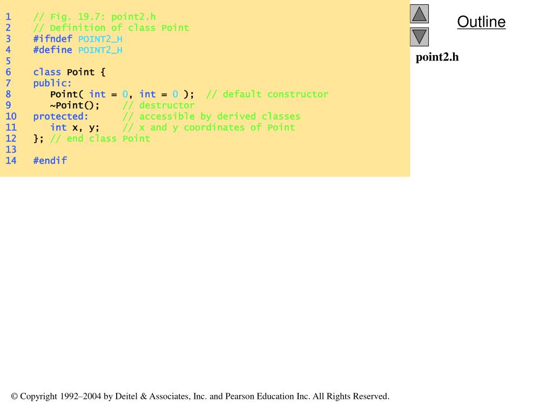553x415 pixels.
Task: Click line number 10
Action: (x=11, y=117)
